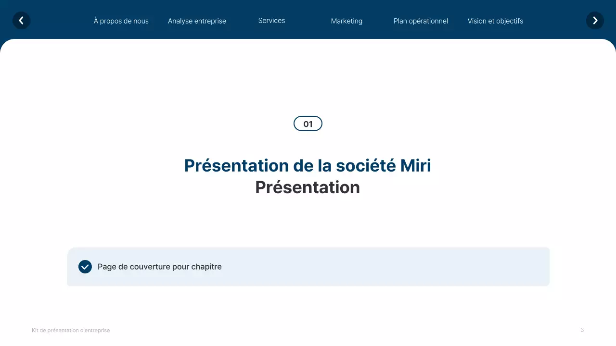616x346 pixels.
Task: Go to previous slide using chevron icon
Action: (x=21, y=20)
